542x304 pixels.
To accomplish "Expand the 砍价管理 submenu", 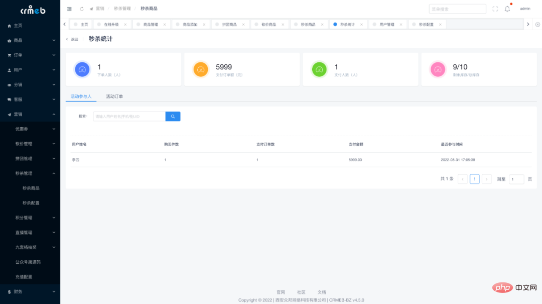I will (30, 144).
